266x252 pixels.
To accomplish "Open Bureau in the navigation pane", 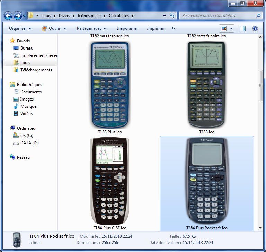I will click(23, 48).
